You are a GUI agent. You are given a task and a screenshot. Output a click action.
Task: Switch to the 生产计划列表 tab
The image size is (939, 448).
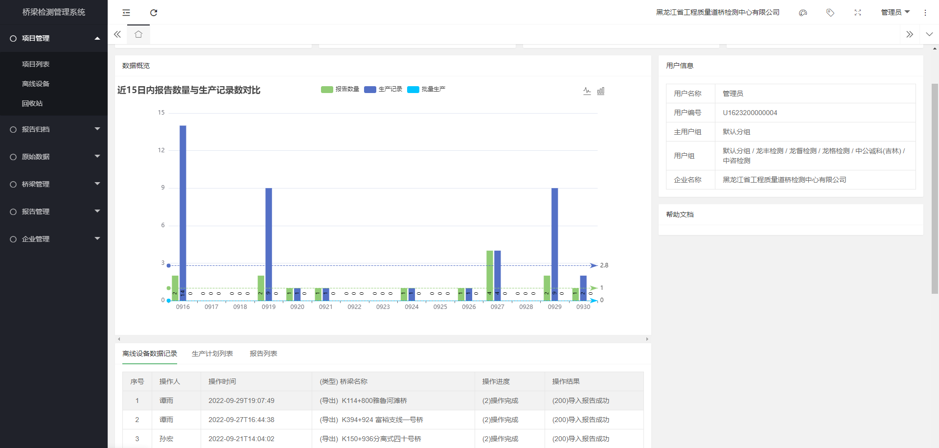(212, 354)
